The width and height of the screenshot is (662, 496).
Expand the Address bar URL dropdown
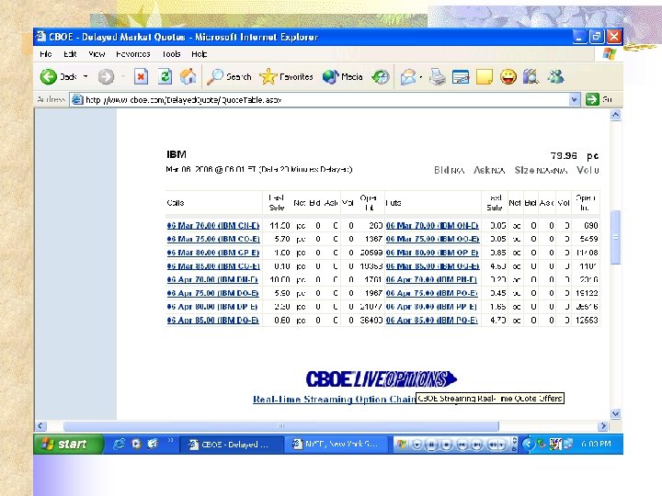click(574, 99)
